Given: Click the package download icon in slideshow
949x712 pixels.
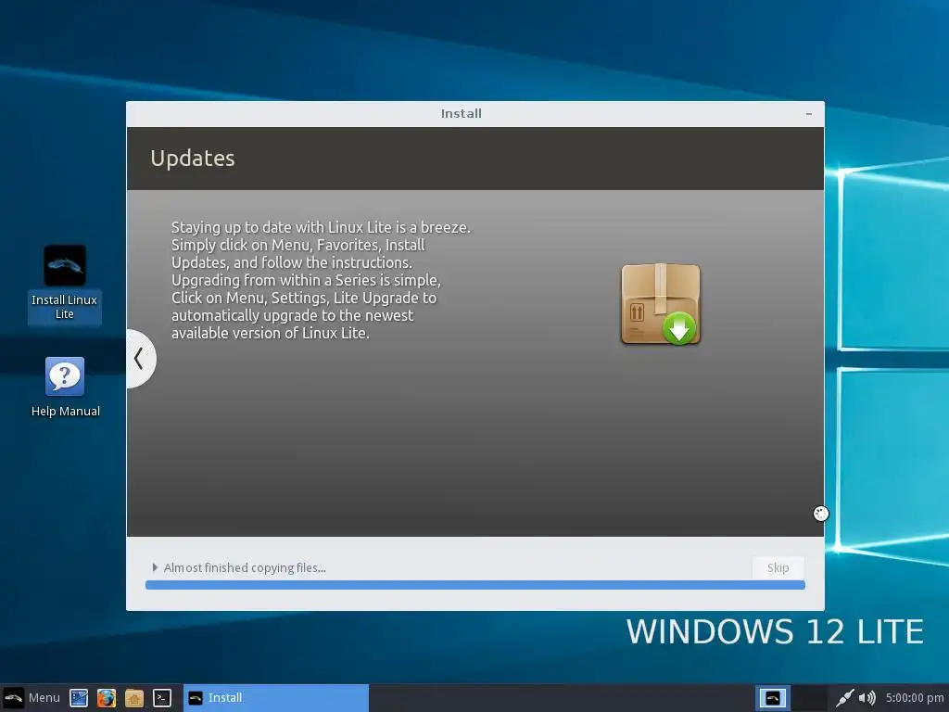Looking at the screenshot, I should pos(660,304).
